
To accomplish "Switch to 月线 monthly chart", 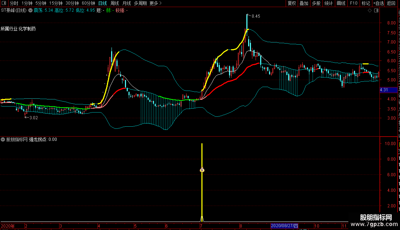I will point(126,3).
